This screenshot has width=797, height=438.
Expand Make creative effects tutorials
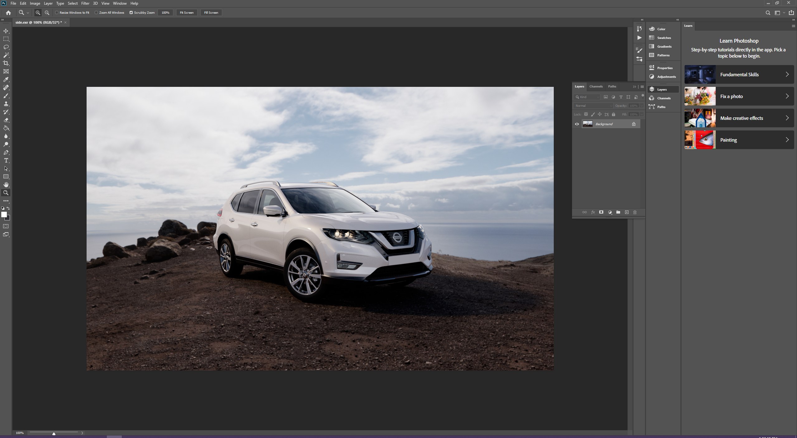[x=739, y=118]
